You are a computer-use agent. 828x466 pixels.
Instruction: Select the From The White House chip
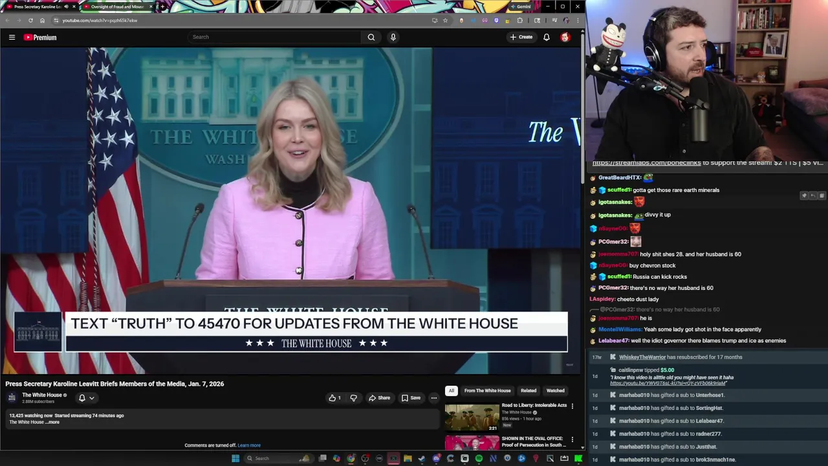pyautogui.click(x=487, y=390)
